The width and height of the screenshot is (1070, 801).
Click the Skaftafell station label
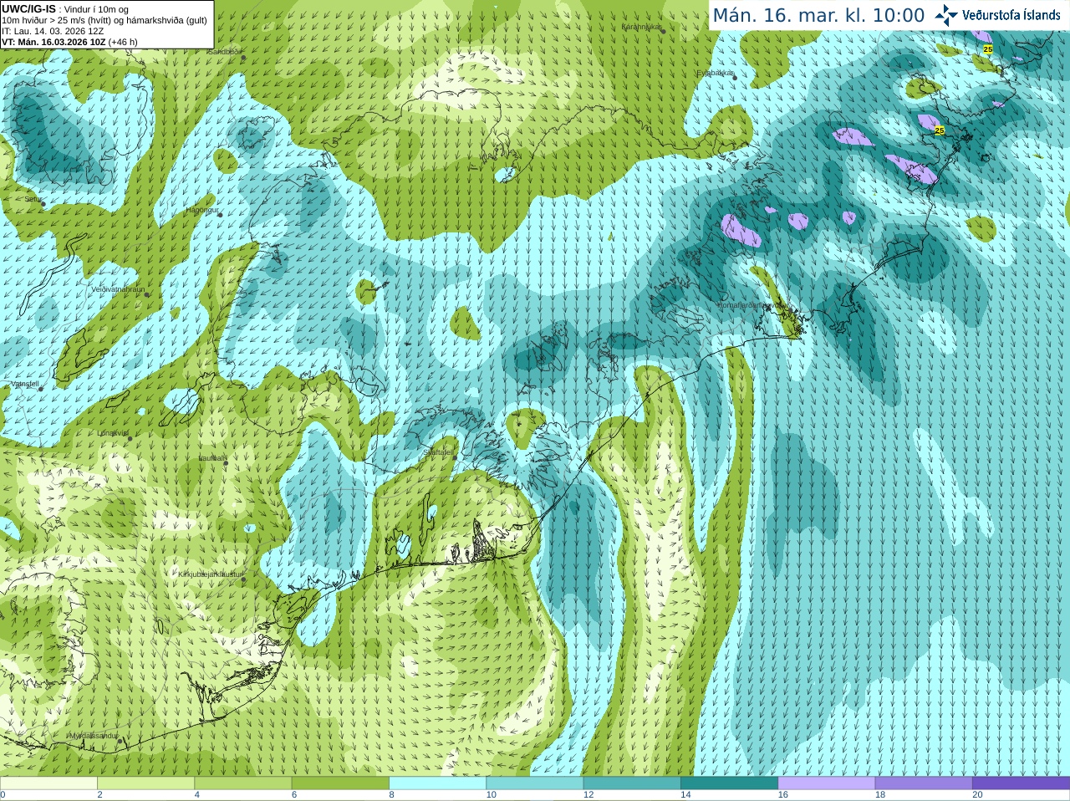coord(439,452)
